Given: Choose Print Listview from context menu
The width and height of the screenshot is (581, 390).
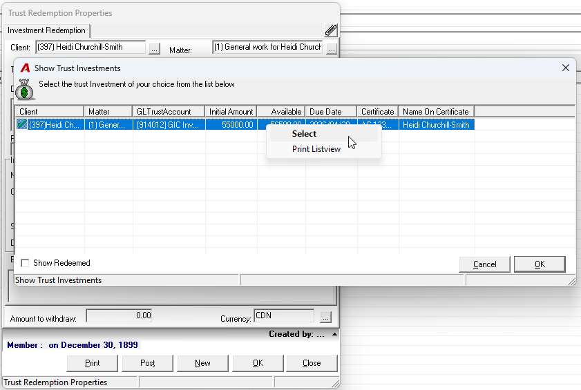Looking at the screenshot, I should (316, 149).
